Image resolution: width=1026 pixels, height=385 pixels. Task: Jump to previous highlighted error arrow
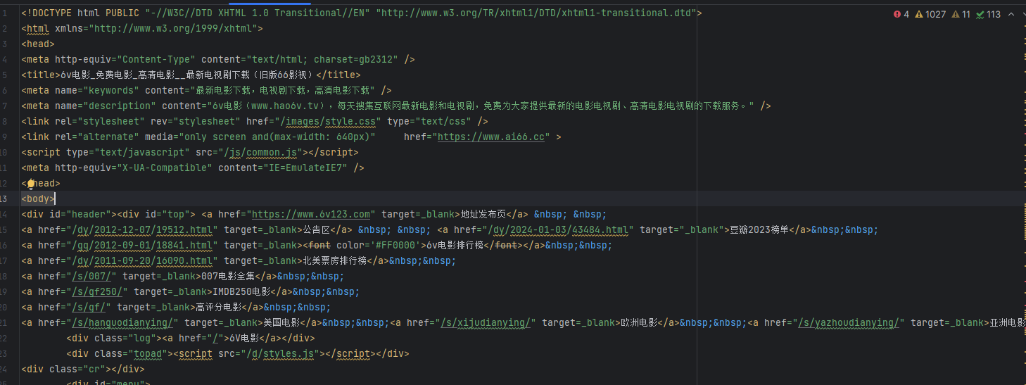click(1011, 14)
